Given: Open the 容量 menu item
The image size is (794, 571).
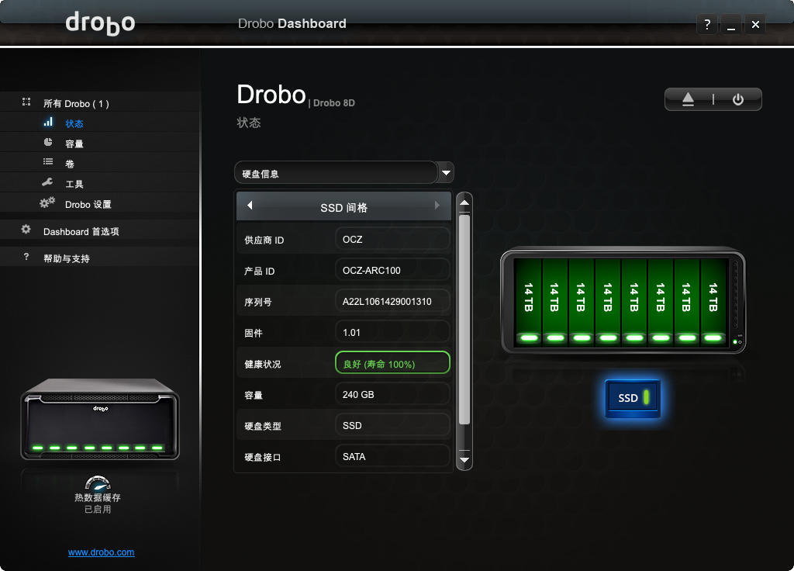Looking at the screenshot, I should [74, 144].
